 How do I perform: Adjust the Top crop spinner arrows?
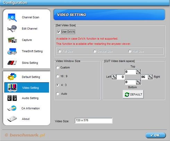click(138, 72)
